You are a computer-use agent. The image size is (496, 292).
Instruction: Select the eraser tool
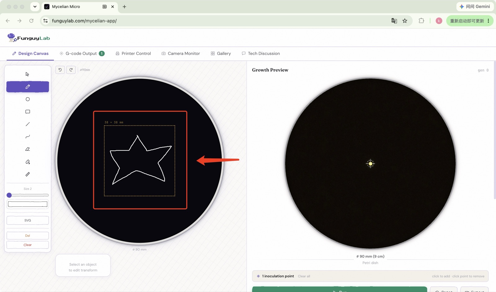tap(28, 149)
